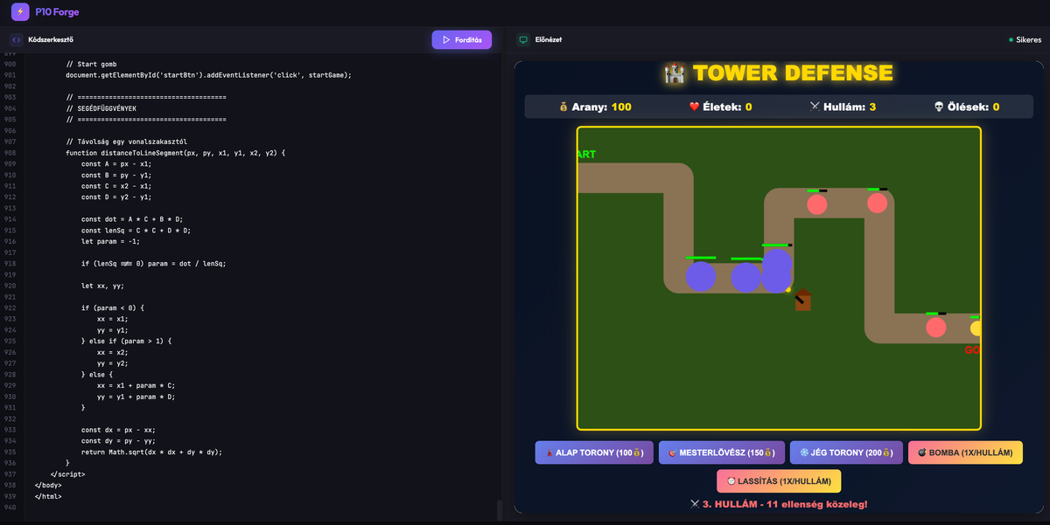
Task: Click the '3. HULLÁM - 11 ellenség közeleg!' message
Action: click(x=779, y=504)
